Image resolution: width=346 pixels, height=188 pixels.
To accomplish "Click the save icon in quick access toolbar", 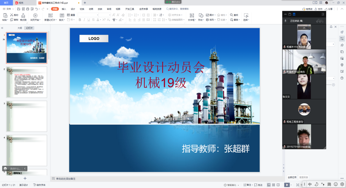I will (x=19, y=9).
